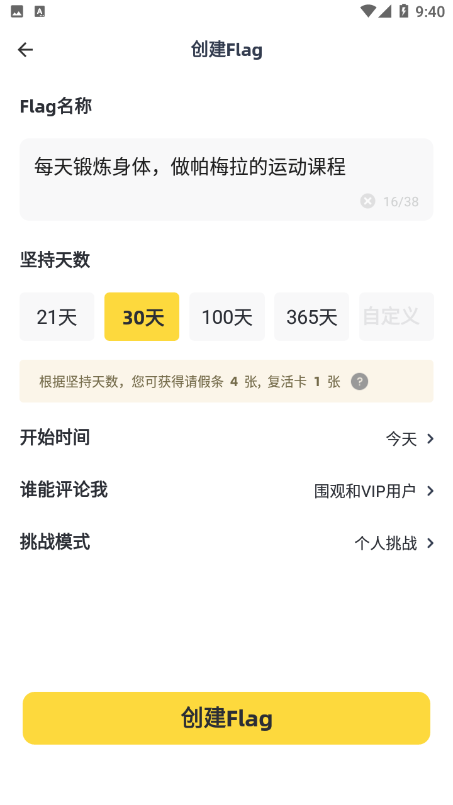Tap the battery icon in status bar
Screen dimensions: 453x805
(403, 11)
